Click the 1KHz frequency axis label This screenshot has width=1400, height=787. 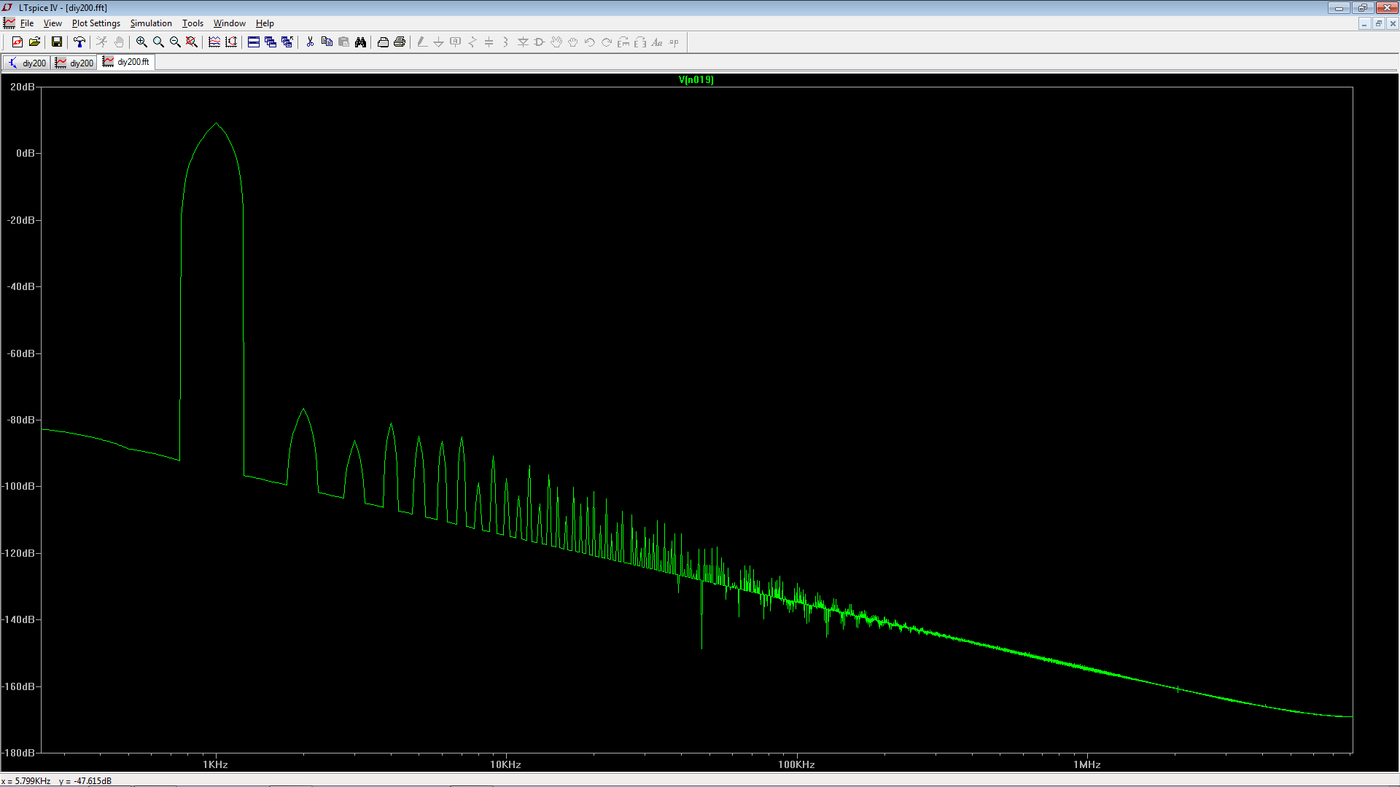215,764
